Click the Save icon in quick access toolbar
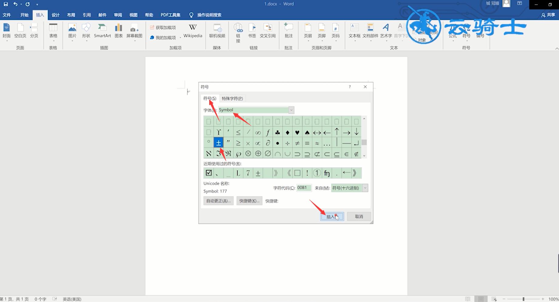The height and width of the screenshot is (302, 559). 5,4
